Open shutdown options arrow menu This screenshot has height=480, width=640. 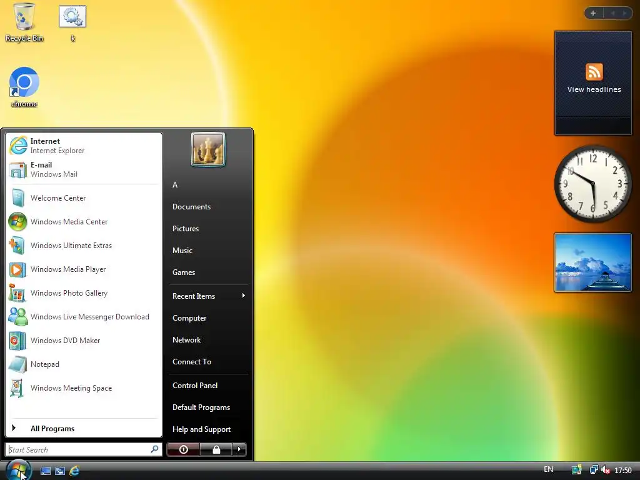239,449
